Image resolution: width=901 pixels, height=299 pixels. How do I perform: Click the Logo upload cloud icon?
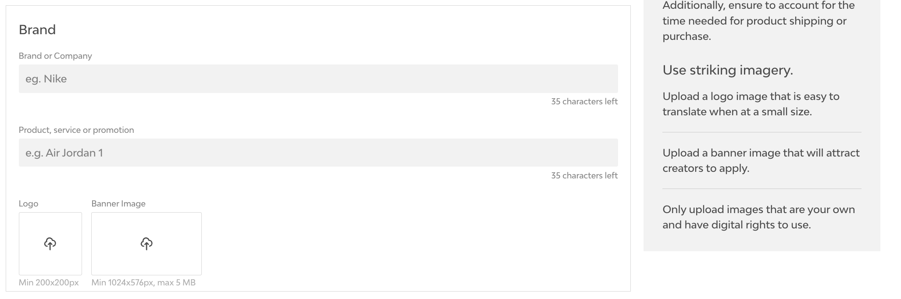[x=50, y=243]
